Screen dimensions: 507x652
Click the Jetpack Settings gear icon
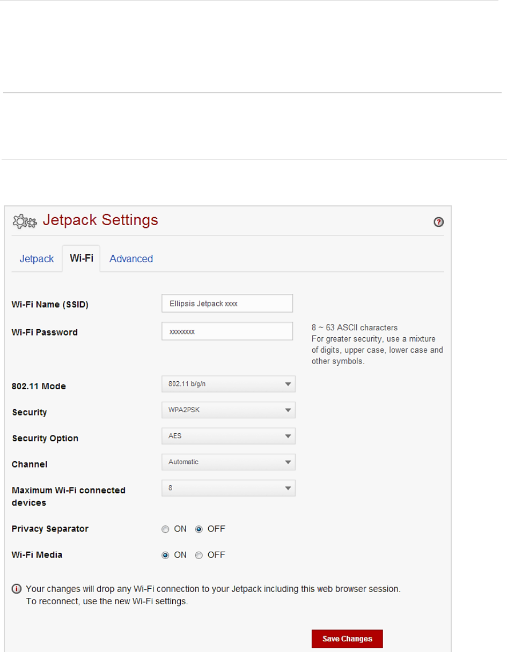coord(25,221)
